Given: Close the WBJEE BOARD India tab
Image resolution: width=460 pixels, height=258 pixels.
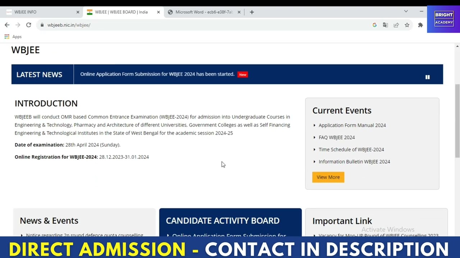Looking at the screenshot, I should pos(158,12).
